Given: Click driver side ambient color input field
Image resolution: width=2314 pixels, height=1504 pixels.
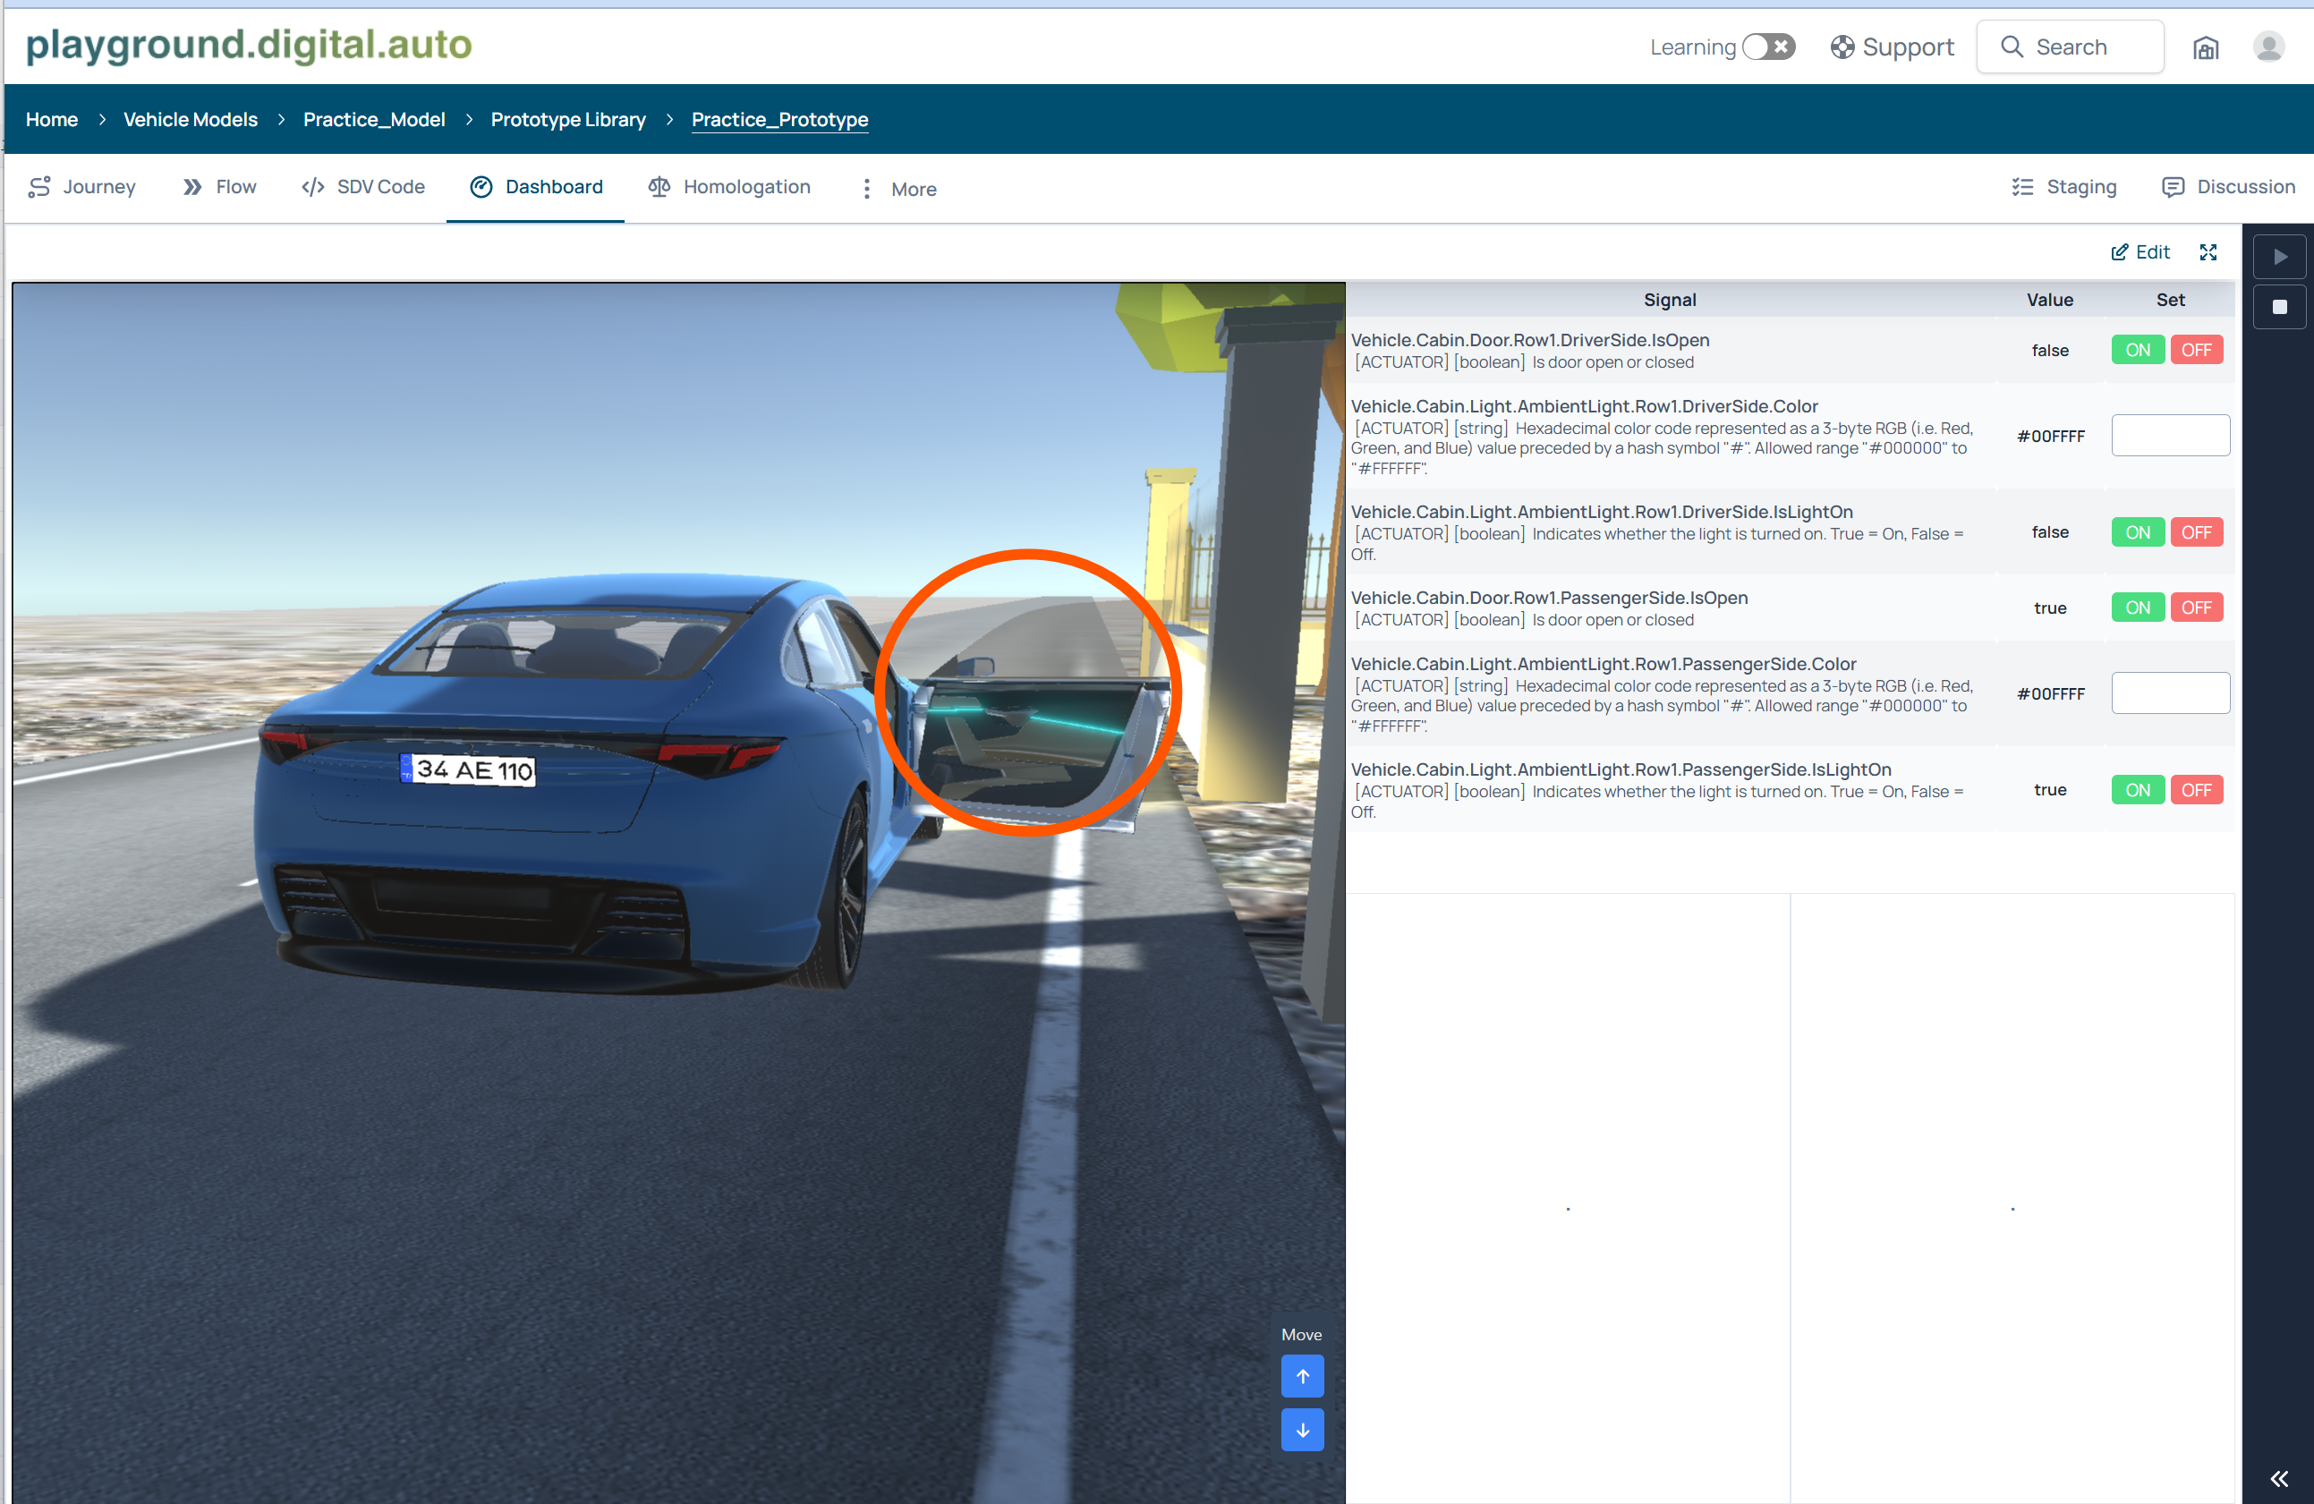Looking at the screenshot, I should [x=2169, y=436].
